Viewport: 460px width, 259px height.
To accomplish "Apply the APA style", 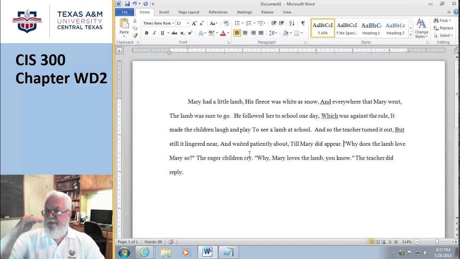I will click(x=323, y=28).
